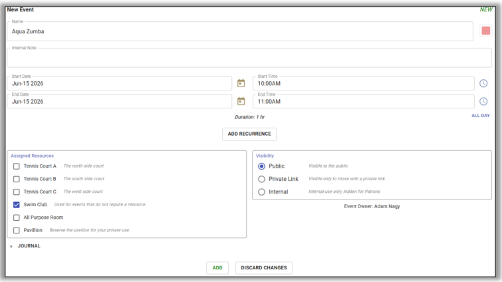Open the Start Time clock picker
This screenshot has width=502, height=282.
pyautogui.click(x=483, y=84)
